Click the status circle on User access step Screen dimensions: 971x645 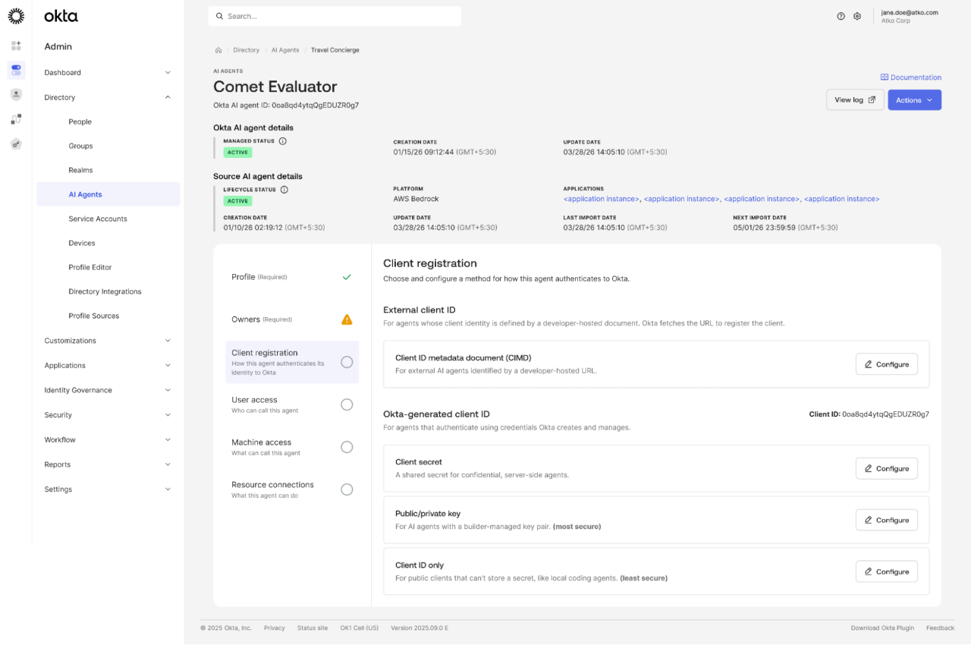point(347,404)
